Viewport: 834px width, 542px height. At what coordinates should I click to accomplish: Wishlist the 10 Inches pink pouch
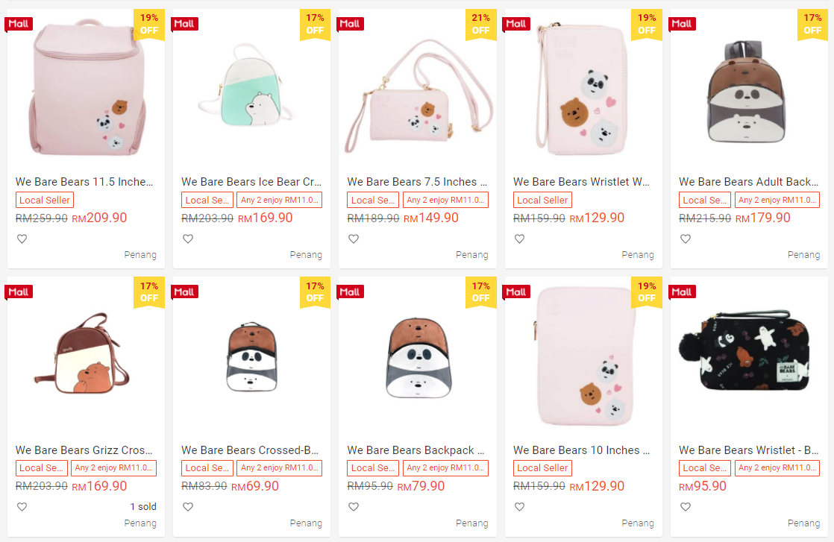pos(520,507)
